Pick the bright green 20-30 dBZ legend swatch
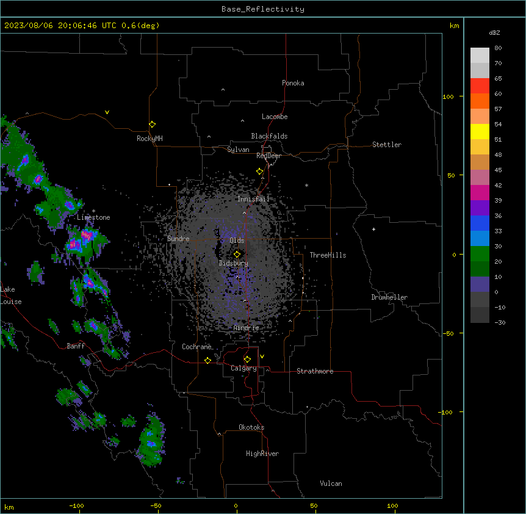Image resolution: width=526 pixels, height=514 pixels. point(480,254)
